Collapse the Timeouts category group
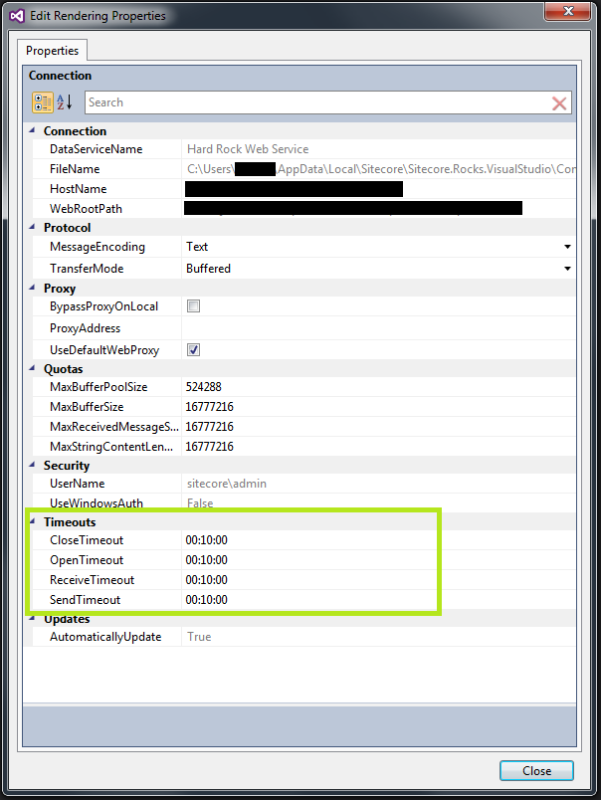601x800 pixels. click(32, 521)
